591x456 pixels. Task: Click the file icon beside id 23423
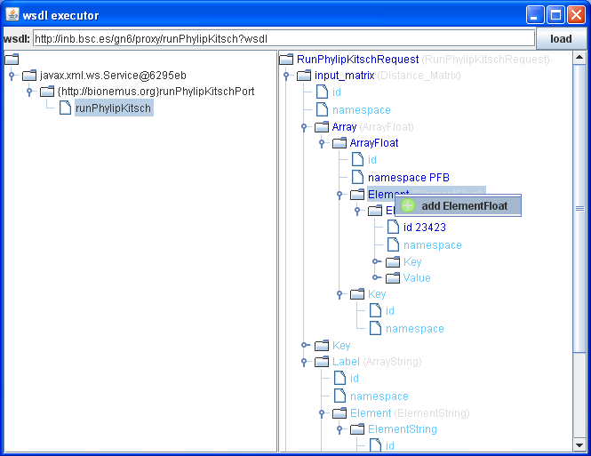pyautogui.click(x=393, y=227)
